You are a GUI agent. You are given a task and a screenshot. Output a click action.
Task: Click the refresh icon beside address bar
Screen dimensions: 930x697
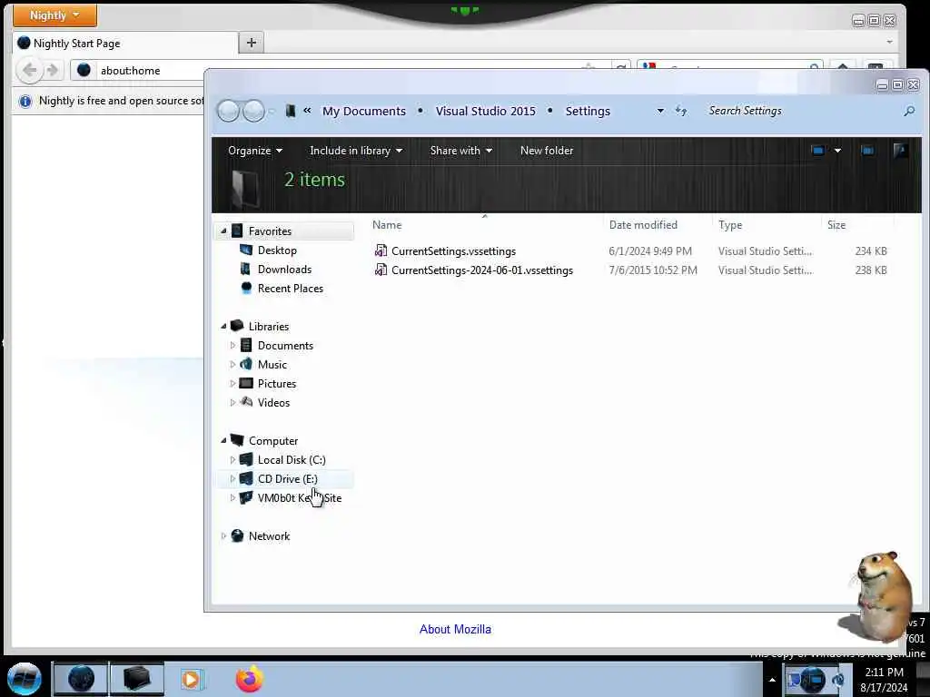point(681,111)
